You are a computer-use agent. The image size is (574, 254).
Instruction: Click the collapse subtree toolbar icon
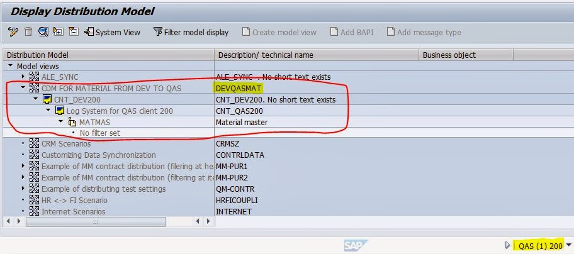pos(74,32)
